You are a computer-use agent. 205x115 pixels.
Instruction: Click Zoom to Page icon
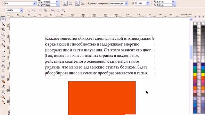coord(53,10)
